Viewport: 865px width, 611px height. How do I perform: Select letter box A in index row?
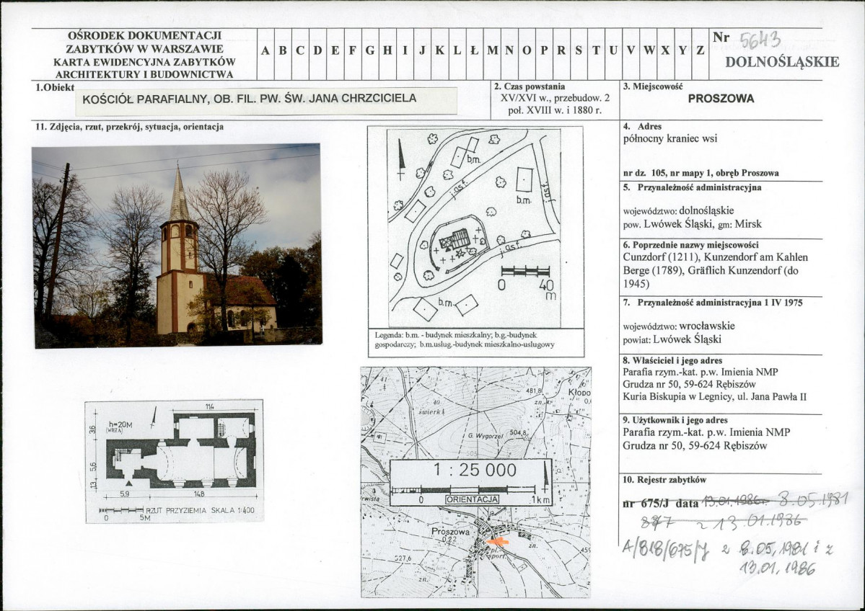tap(266, 50)
